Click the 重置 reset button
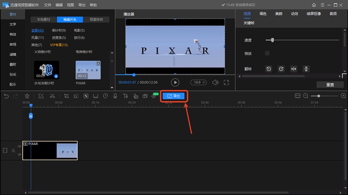Viewport: 348px width, 195px height. tap(330, 85)
